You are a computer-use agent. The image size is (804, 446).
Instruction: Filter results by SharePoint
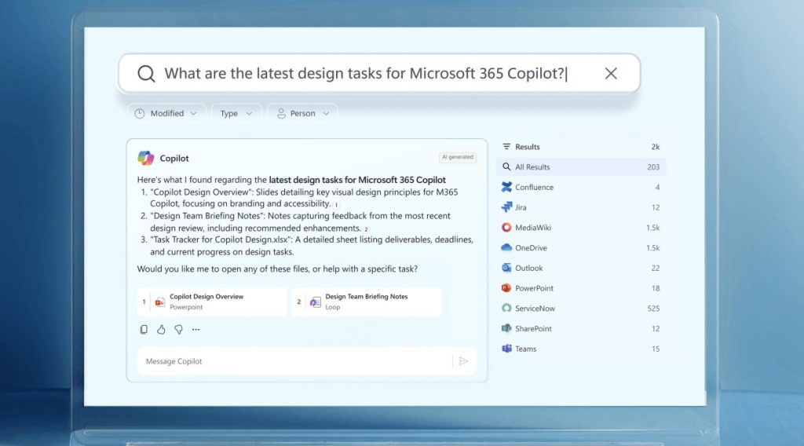coord(581,328)
